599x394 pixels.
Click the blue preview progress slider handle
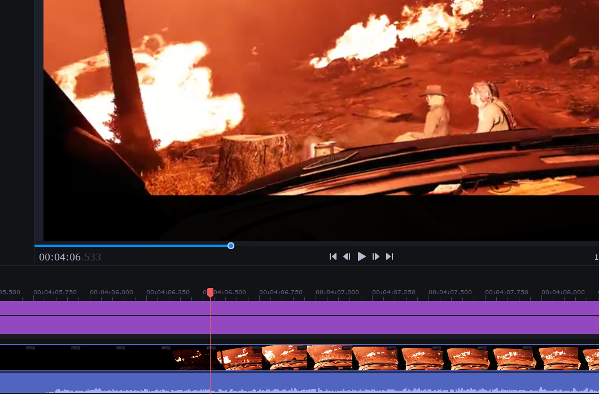(x=231, y=246)
